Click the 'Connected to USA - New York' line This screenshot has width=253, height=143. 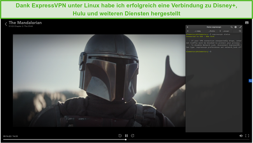tap(200, 37)
